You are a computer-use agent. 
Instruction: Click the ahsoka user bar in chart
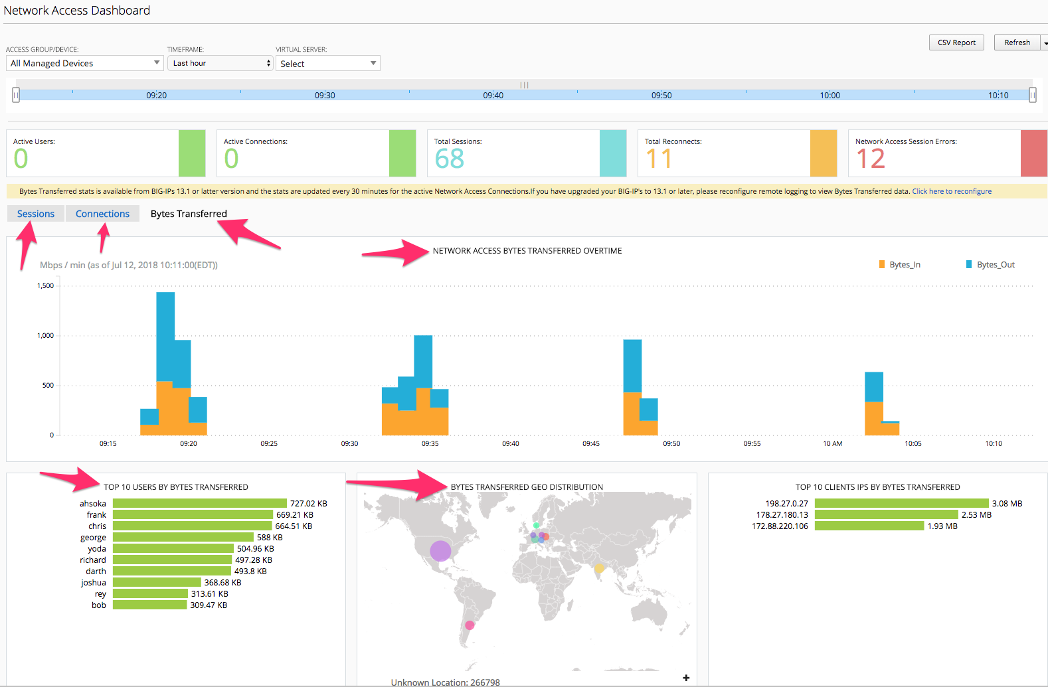coord(200,503)
